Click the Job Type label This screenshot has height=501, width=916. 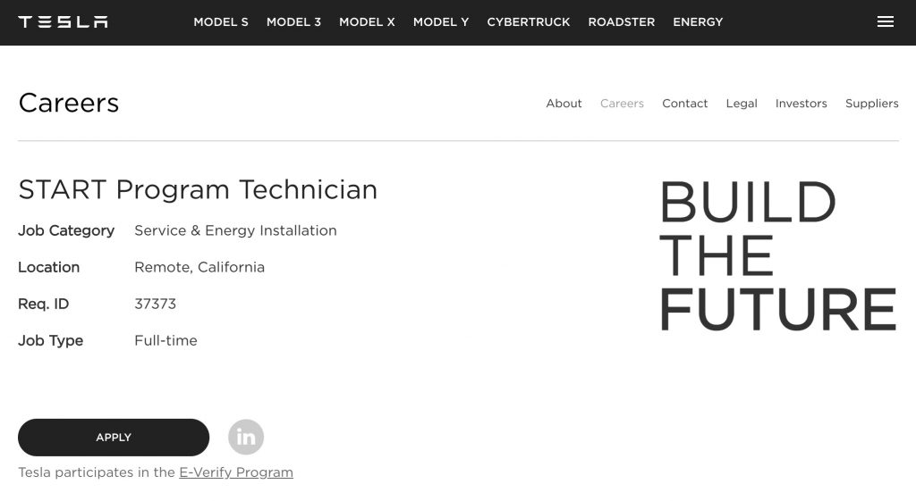(x=50, y=340)
